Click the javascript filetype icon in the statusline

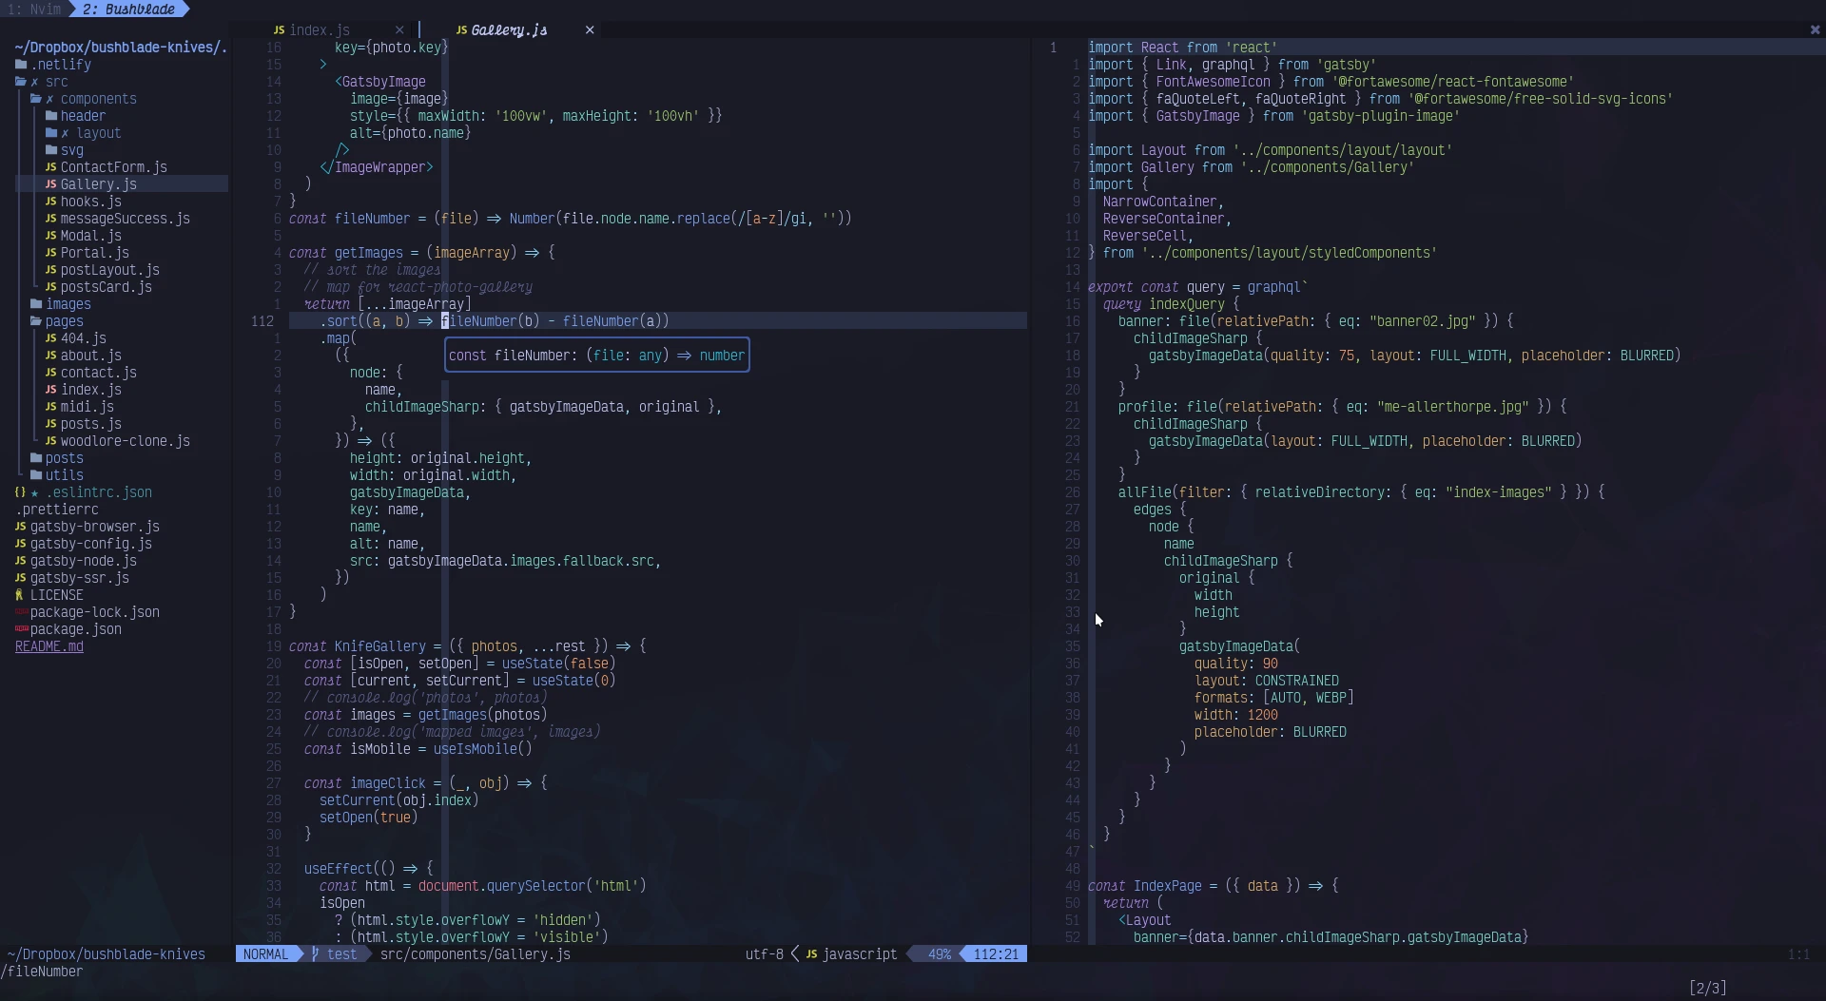810,954
